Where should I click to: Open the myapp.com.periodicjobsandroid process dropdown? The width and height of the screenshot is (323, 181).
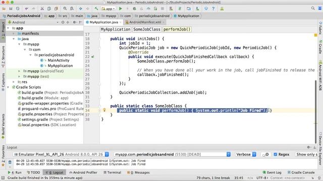(172, 154)
